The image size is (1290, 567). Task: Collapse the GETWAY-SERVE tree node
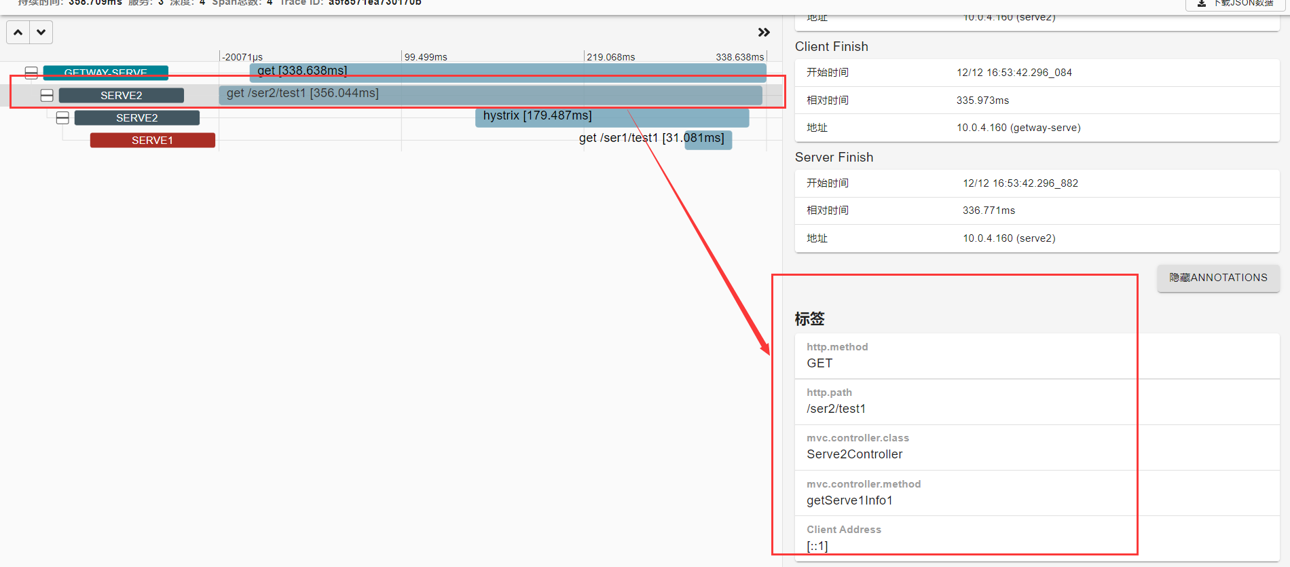coord(31,73)
